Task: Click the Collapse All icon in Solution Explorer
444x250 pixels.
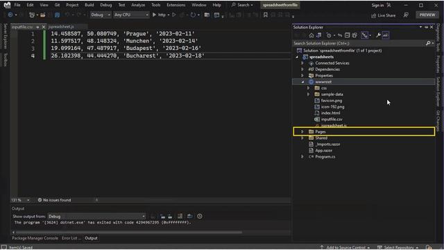Action: click(347, 35)
